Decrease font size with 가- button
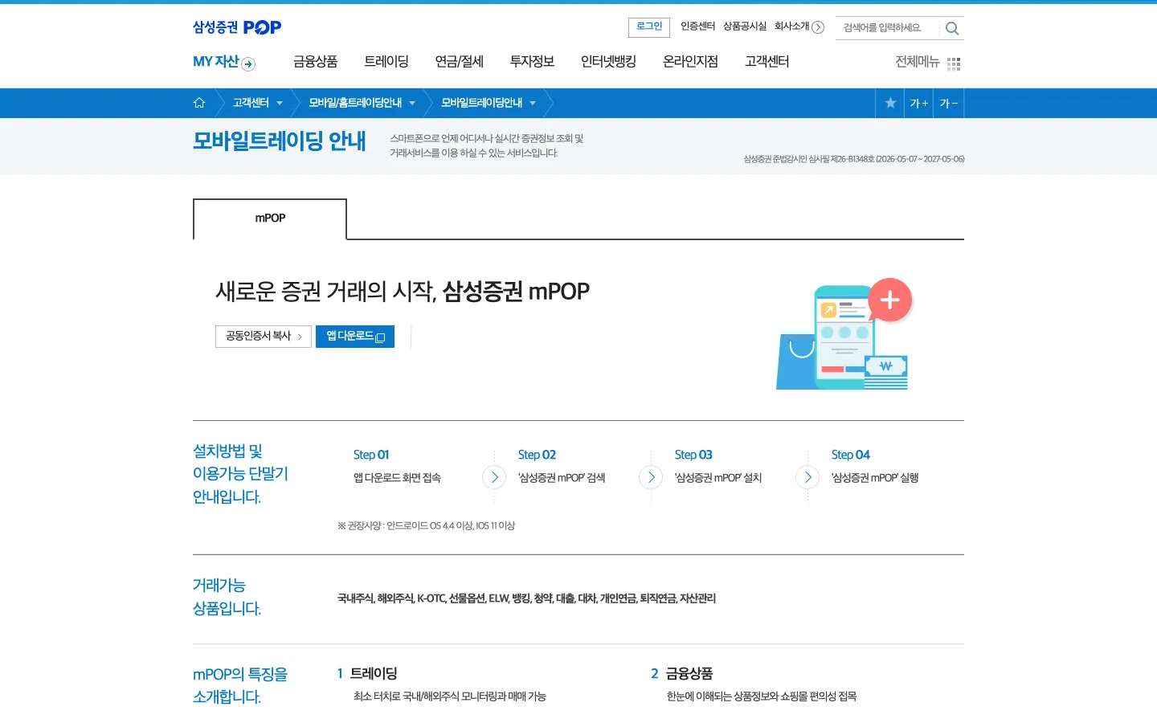 tap(949, 103)
